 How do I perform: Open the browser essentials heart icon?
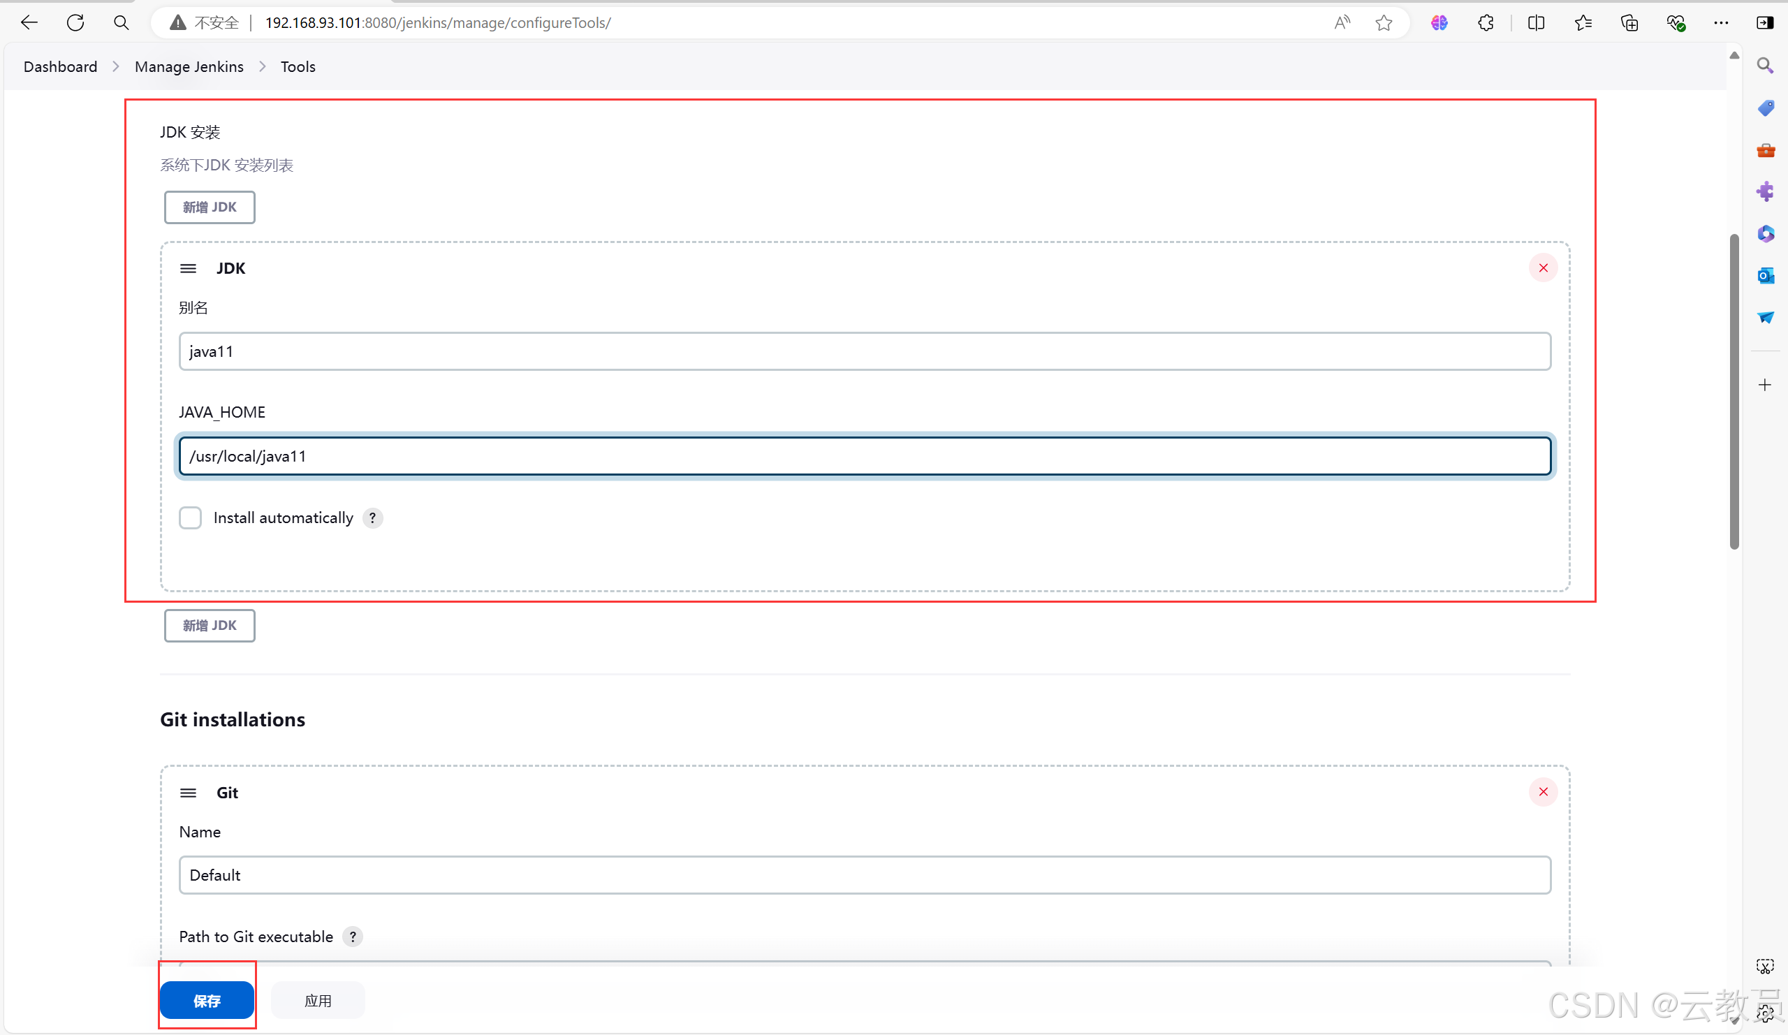pos(1676,23)
